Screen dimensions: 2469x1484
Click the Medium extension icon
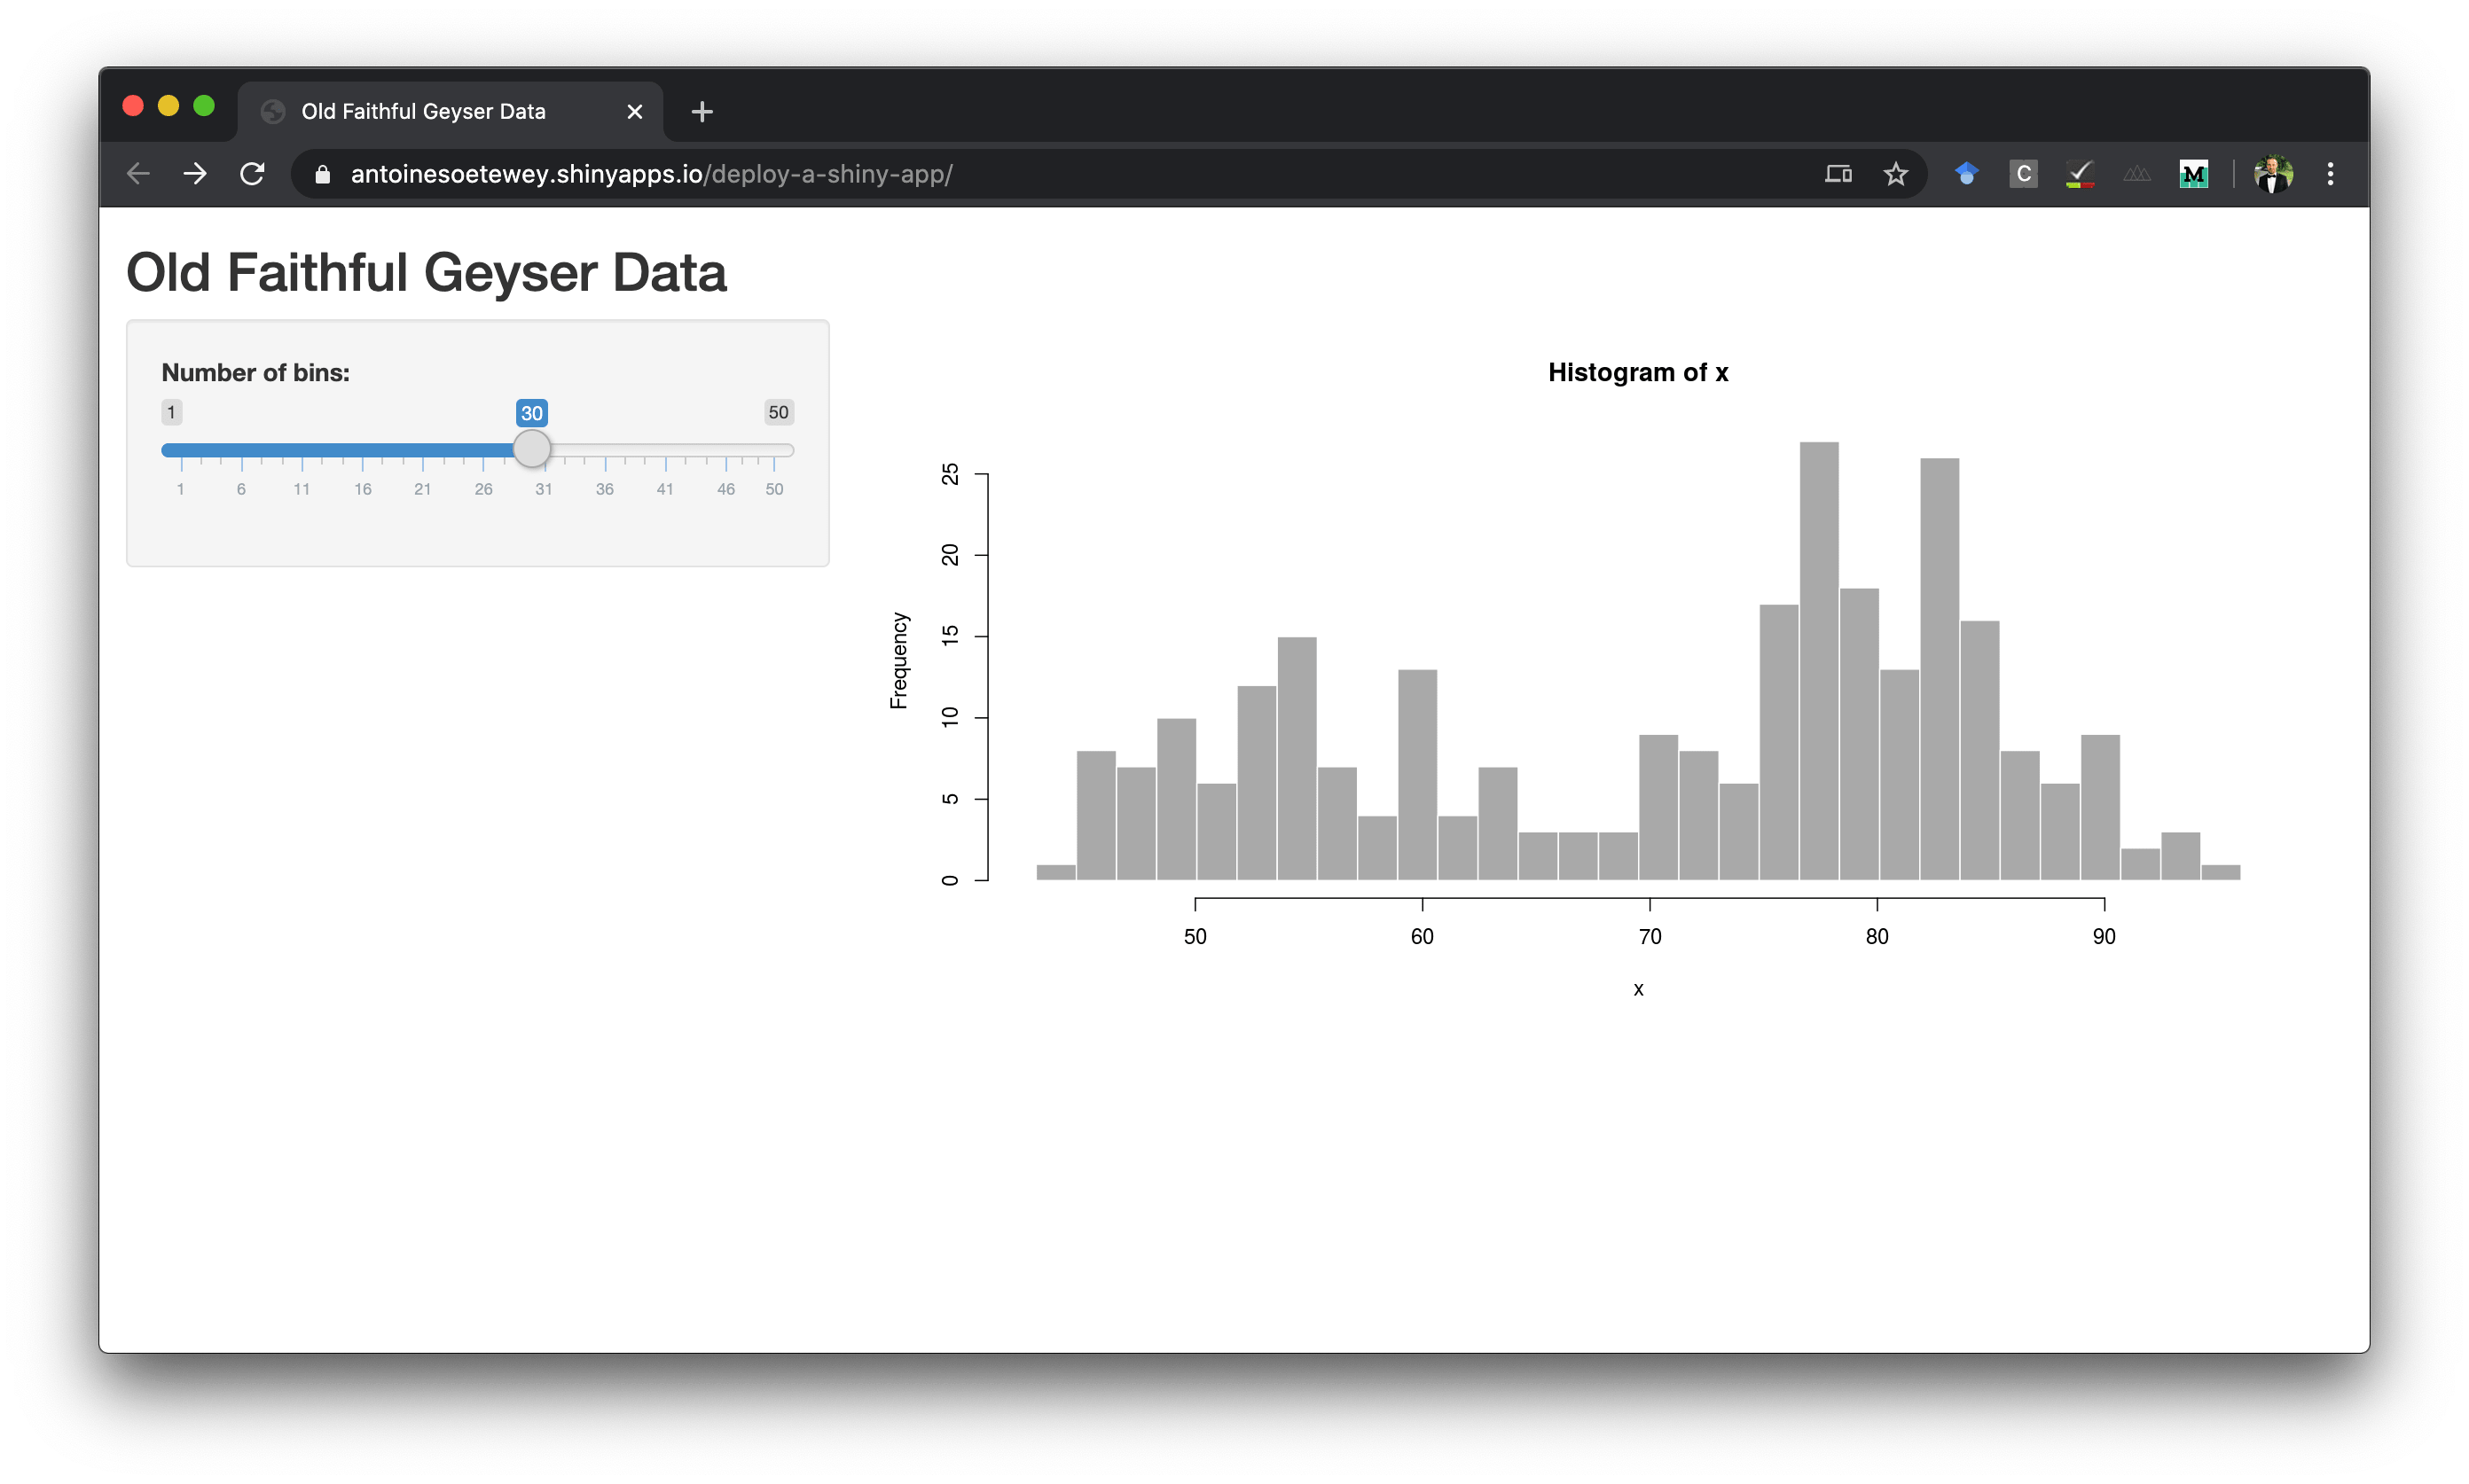click(x=2195, y=174)
